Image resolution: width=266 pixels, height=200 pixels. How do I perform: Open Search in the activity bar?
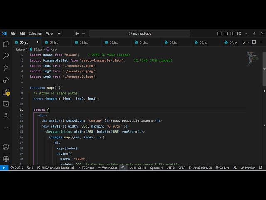(x=6, y=55)
